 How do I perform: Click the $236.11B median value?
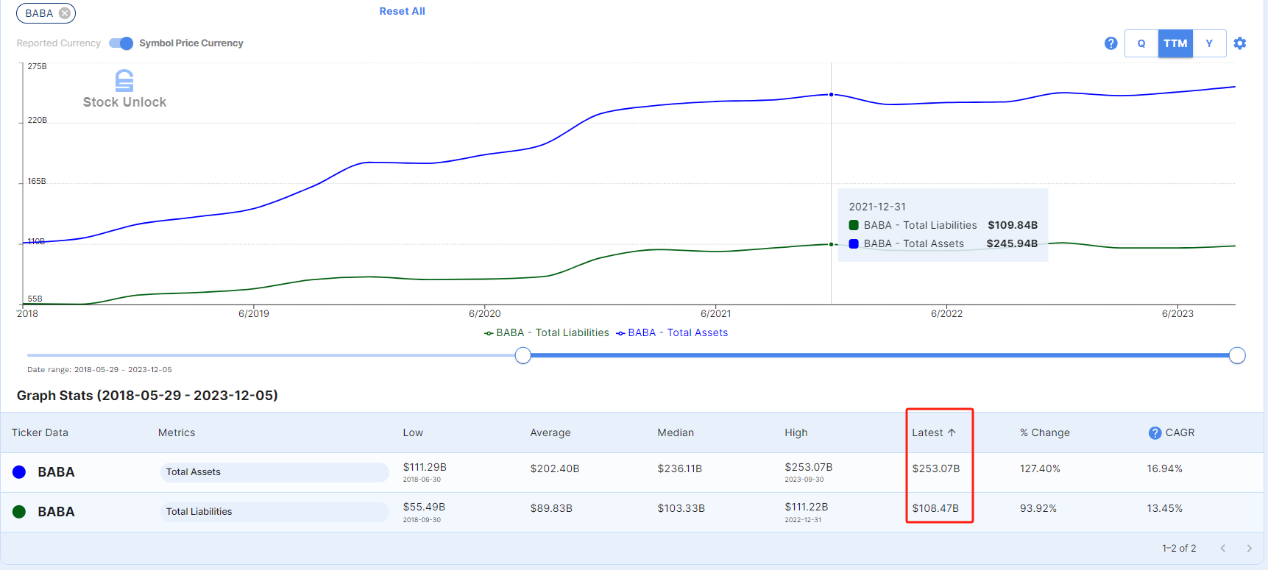pos(680,469)
